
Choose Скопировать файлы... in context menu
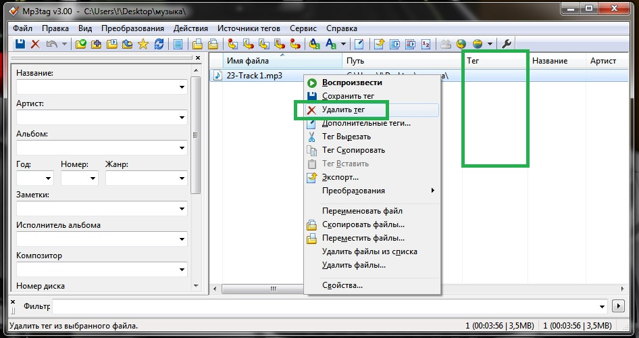pos(372,224)
